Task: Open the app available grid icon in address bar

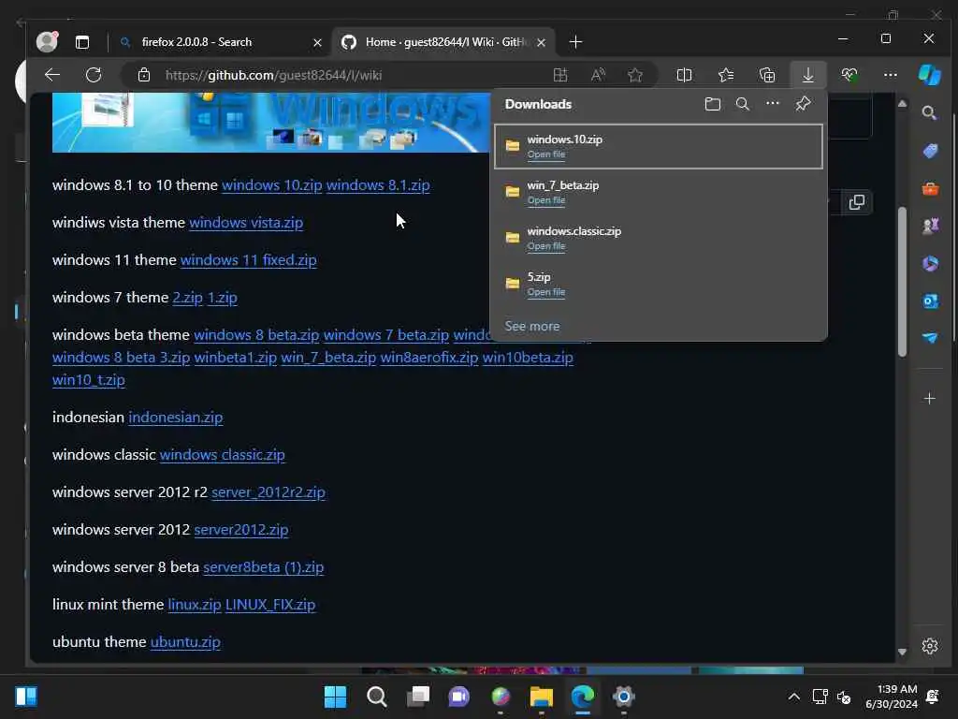Action: coord(560,75)
